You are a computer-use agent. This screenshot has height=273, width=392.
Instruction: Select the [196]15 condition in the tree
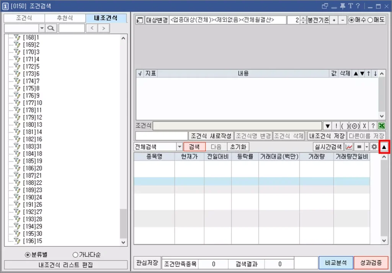click(x=32, y=241)
